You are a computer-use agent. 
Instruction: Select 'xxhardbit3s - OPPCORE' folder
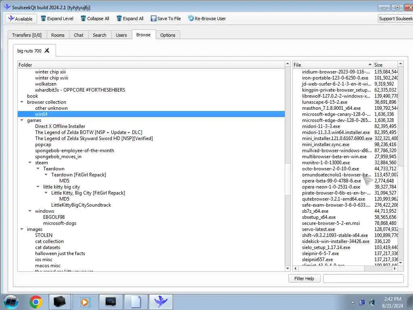80,90
